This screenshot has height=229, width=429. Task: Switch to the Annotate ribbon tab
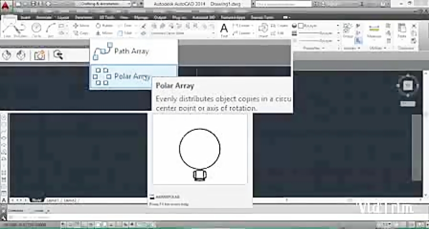coord(44,17)
